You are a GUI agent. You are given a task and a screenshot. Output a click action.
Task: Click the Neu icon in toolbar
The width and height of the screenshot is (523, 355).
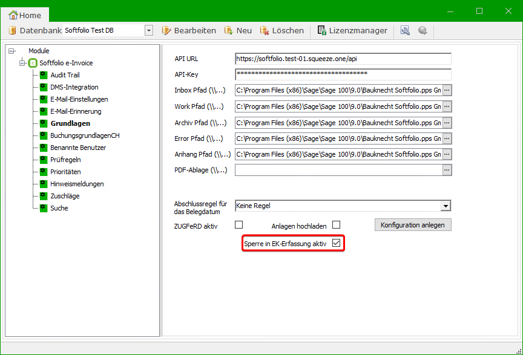(x=229, y=30)
